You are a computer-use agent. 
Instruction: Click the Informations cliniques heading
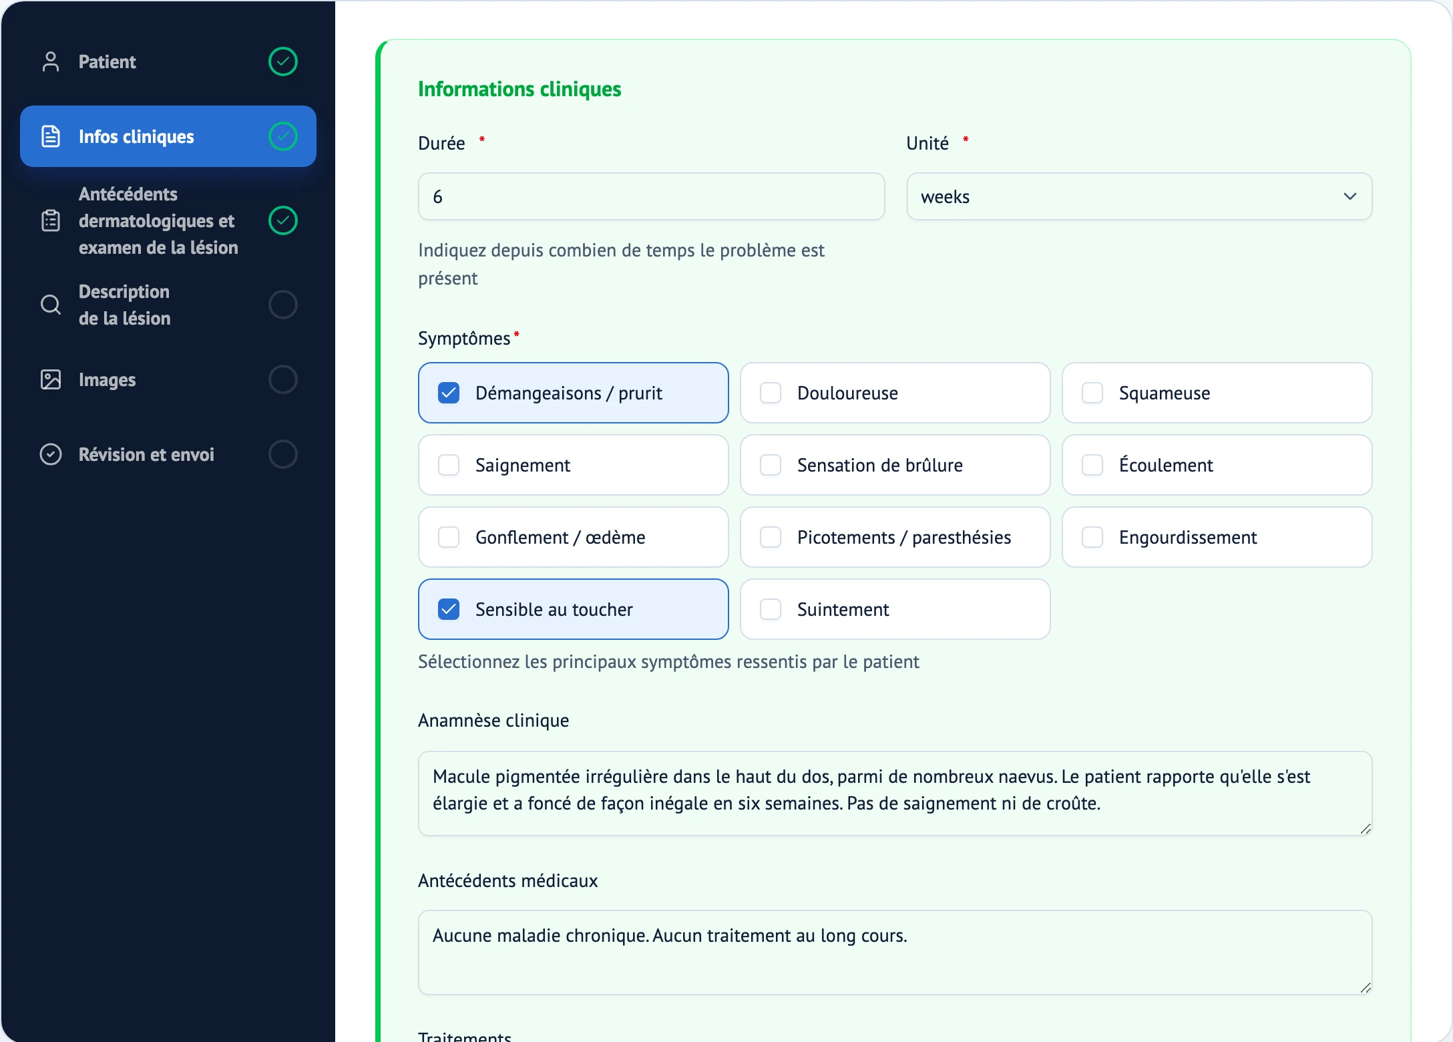tap(520, 89)
